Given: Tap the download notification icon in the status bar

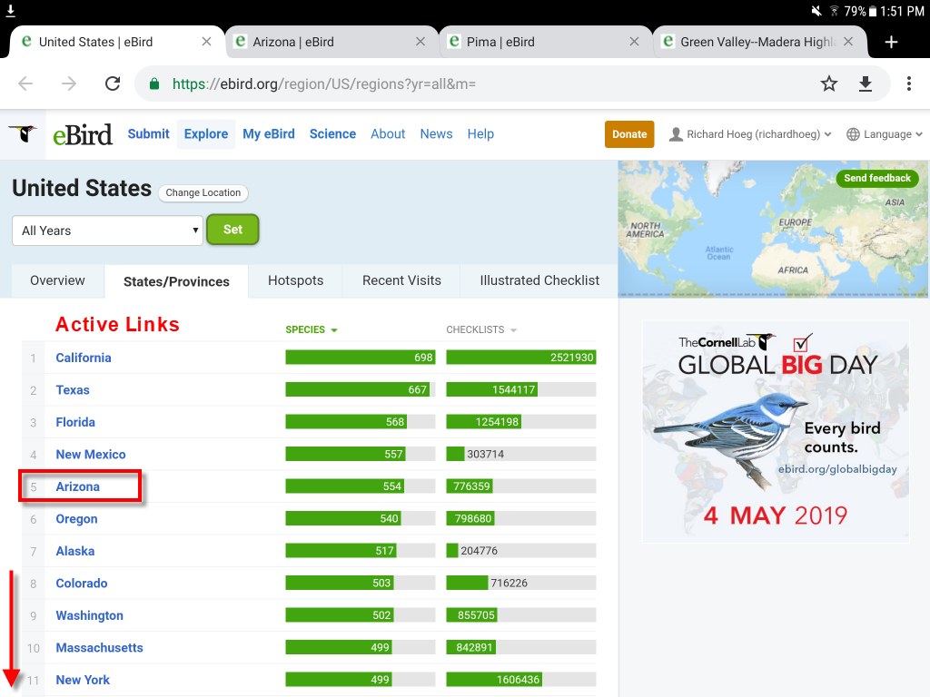Looking at the screenshot, I should (11, 10).
